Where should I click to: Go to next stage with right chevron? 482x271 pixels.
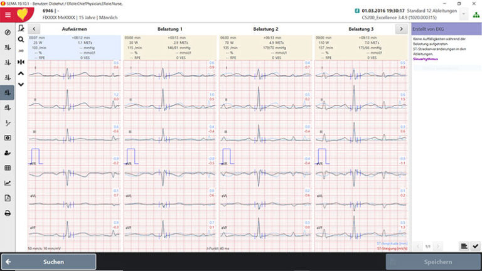[x=400, y=29]
